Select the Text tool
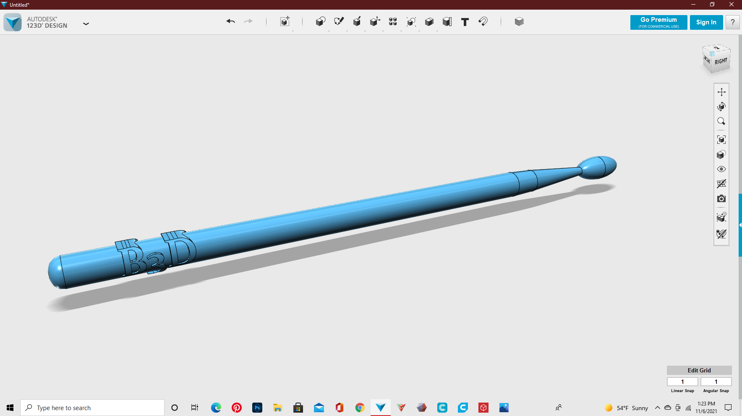 (465, 22)
